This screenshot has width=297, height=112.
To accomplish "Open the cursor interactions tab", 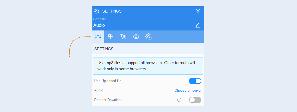I will click(123, 37).
